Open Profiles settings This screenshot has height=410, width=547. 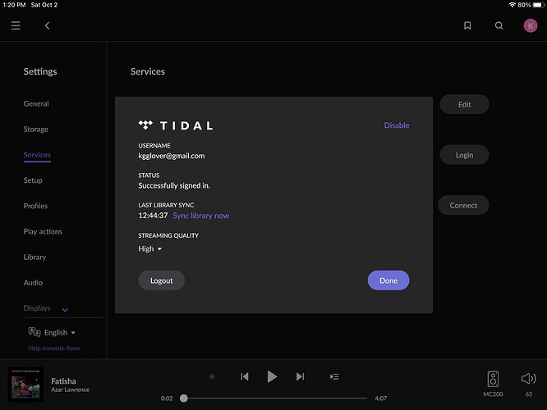click(x=35, y=206)
